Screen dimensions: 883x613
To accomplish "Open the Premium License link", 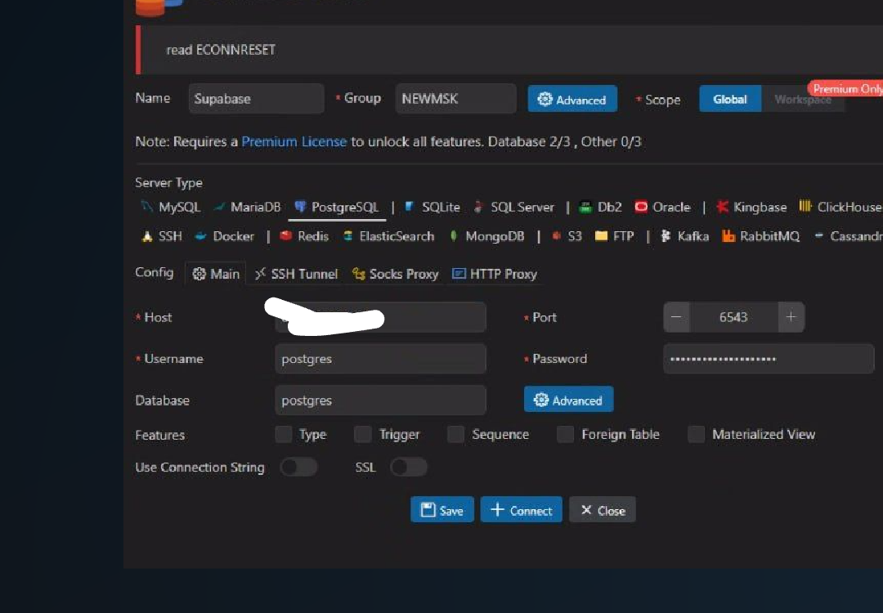I will click(x=294, y=141).
